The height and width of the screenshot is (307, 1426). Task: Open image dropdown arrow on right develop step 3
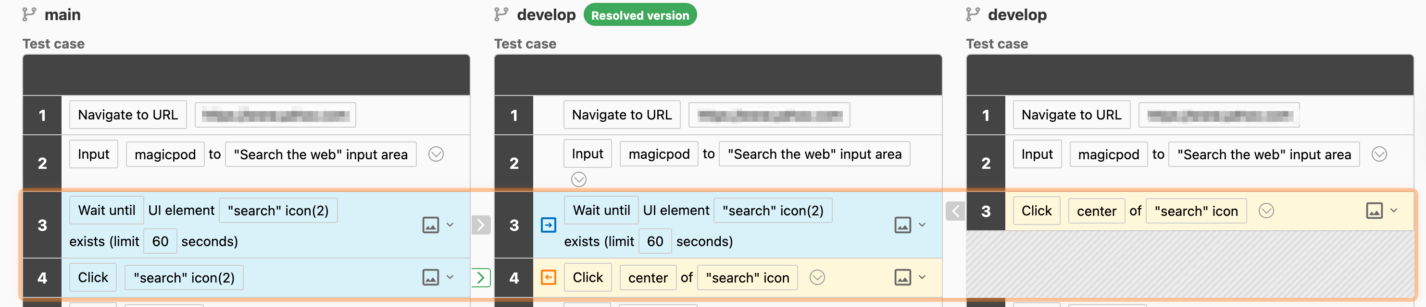tap(1394, 211)
